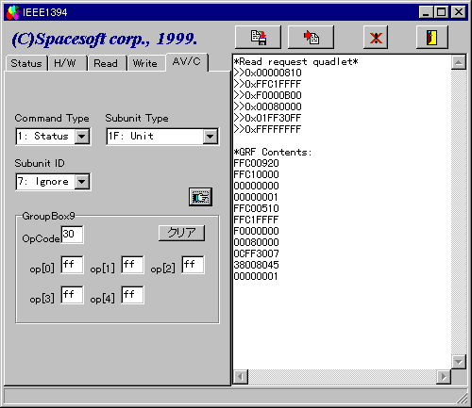This screenshot has height=408, width=472.
Task: Click the OpCode input field
Action: point(72,235)
